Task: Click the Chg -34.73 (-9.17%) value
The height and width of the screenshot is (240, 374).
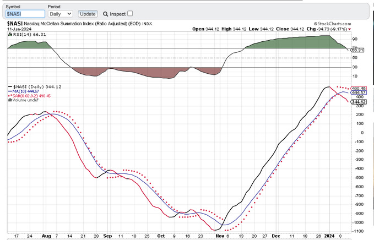Action: click(327, 29)
